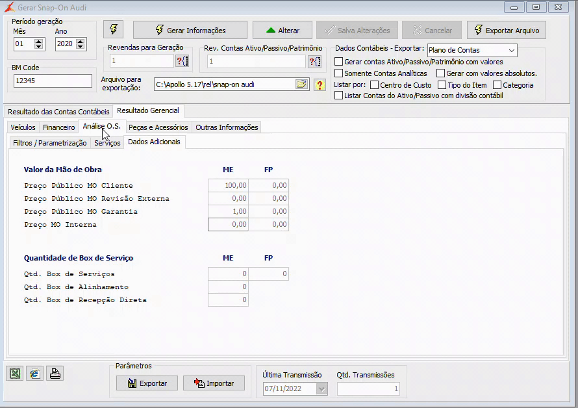This screenshot has height=408, width=578.
Task: Click the Exportar Arquivo button
Action: coord(507,31)
